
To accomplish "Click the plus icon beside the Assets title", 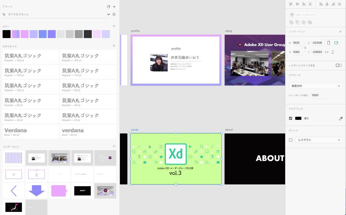I will coord(114,7).
